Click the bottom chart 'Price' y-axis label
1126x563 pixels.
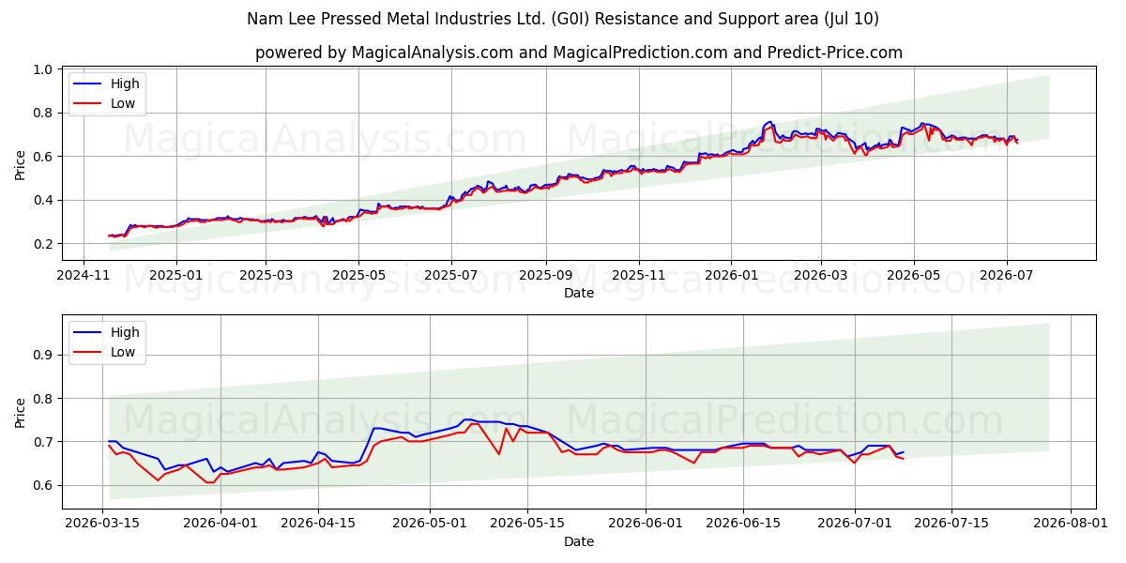[x=21, y=412]
